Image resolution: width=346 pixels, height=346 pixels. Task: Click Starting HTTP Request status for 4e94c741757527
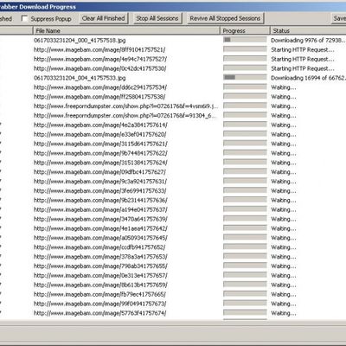(303, 59)
